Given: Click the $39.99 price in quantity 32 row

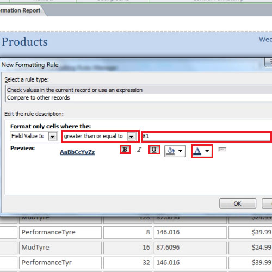Looking at the screenshot, I should (x=250, y=262).
